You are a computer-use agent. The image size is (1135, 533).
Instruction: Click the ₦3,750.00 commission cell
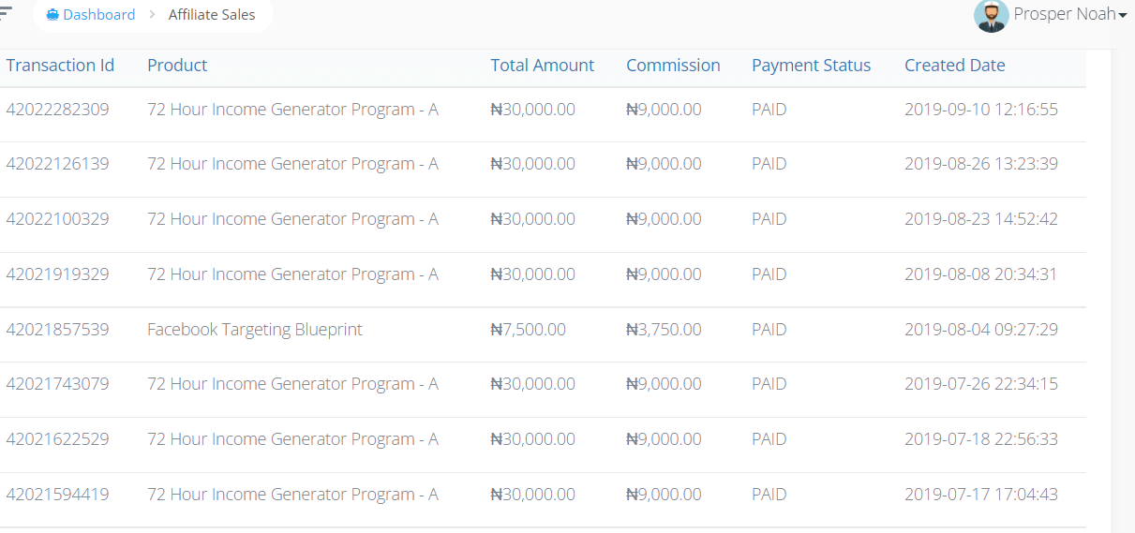664,330
